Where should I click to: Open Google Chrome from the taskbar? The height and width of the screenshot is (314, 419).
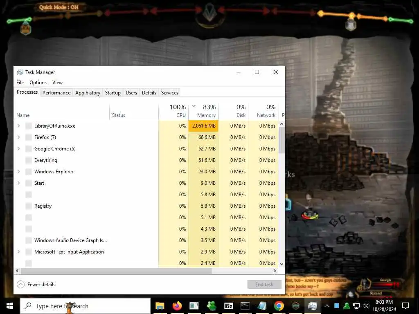point(279,306)
